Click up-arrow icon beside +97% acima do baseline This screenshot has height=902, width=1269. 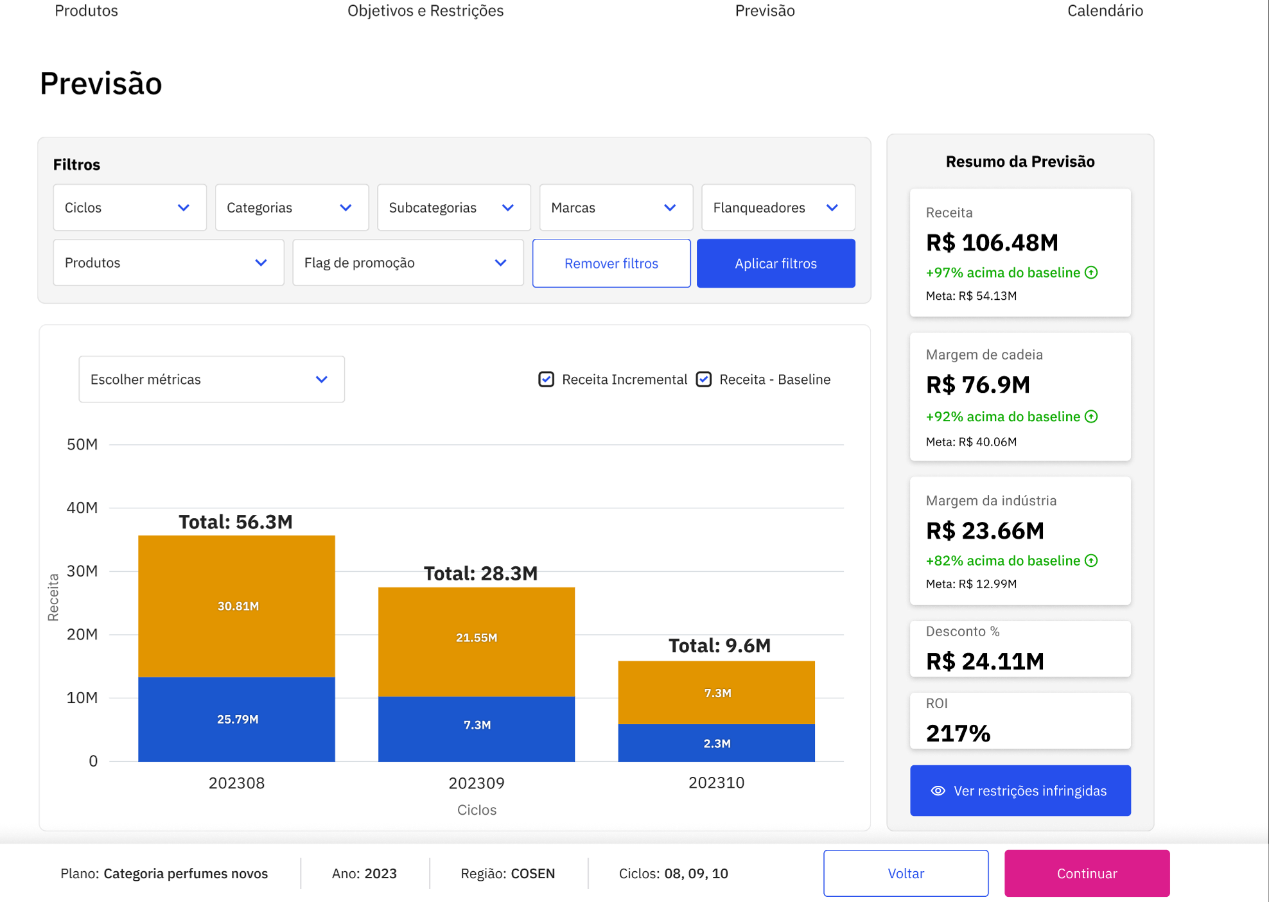tap(1091, 273)
